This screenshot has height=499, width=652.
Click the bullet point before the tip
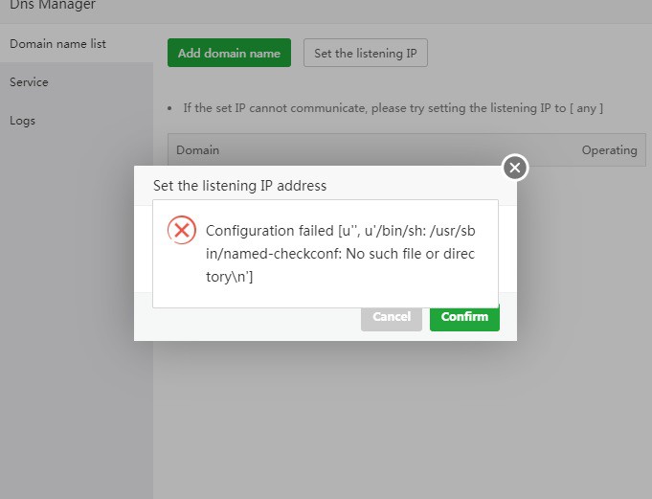(169, 109)
